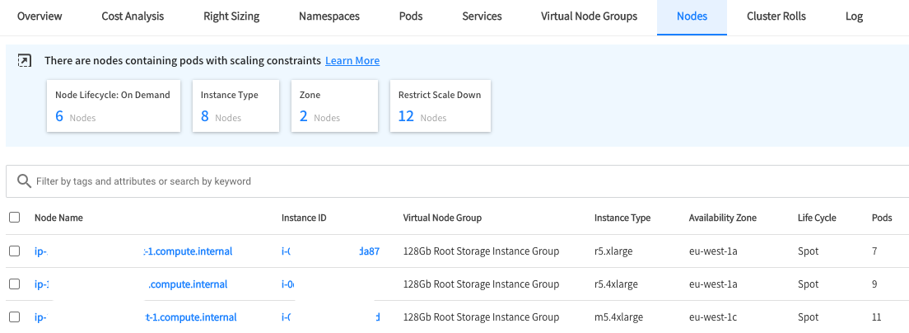The image size is (909, 333).
Task: Select the r5.xlarge node row checkbox
Action: click(14, 251)
